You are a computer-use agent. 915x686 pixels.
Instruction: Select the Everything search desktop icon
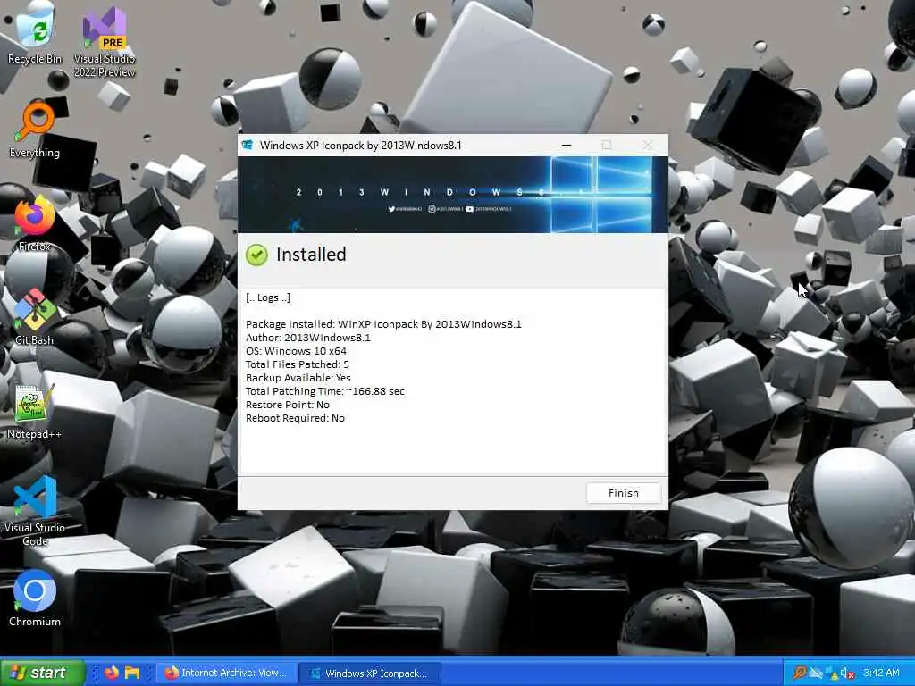35,129
